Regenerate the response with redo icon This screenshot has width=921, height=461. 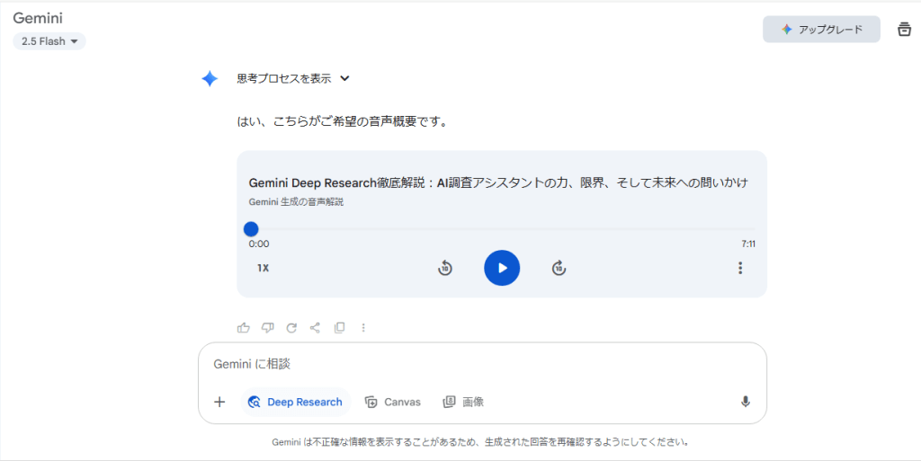[x=291, y=328]
